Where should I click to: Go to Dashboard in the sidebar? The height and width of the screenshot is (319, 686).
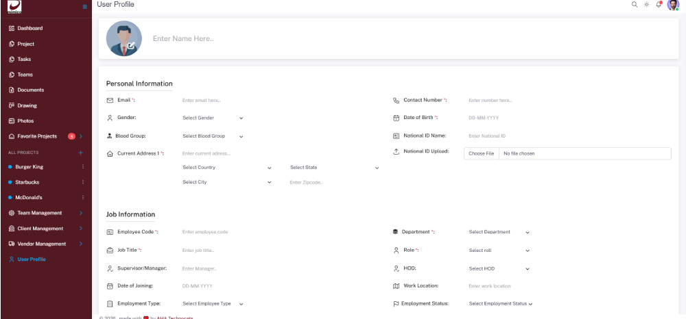click(30, 28)
